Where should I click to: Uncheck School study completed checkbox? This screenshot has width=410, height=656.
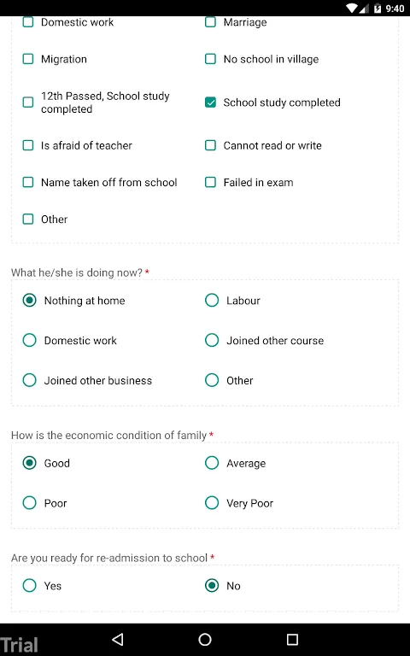click(x=210, y=102)
